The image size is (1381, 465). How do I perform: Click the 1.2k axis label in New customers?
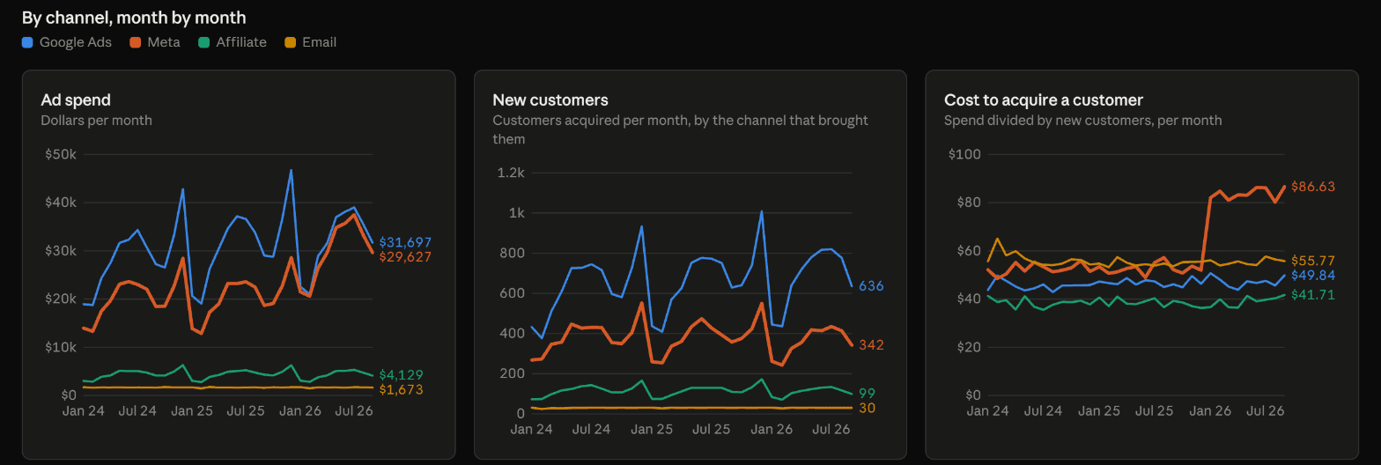click(x=511, y=173)
